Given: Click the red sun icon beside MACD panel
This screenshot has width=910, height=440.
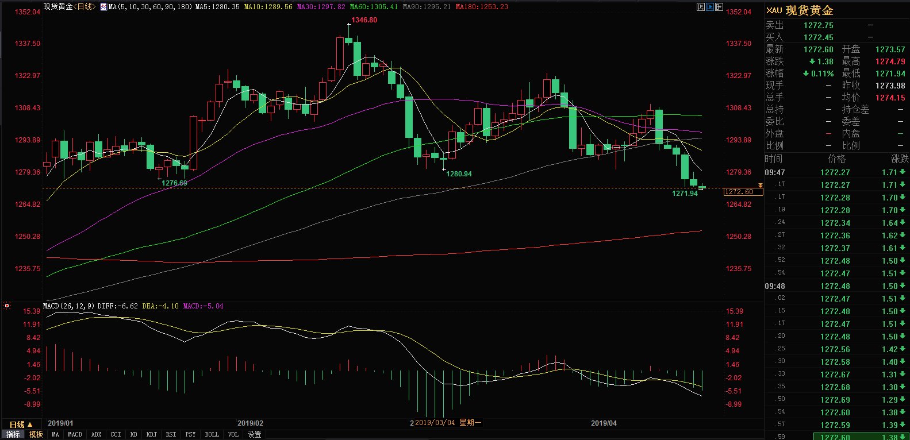Looking at the screenshot, I should (x=7, y=306).
